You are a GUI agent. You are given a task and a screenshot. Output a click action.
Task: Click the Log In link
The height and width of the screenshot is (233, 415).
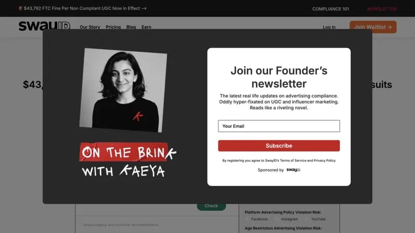tap(329, 27)
